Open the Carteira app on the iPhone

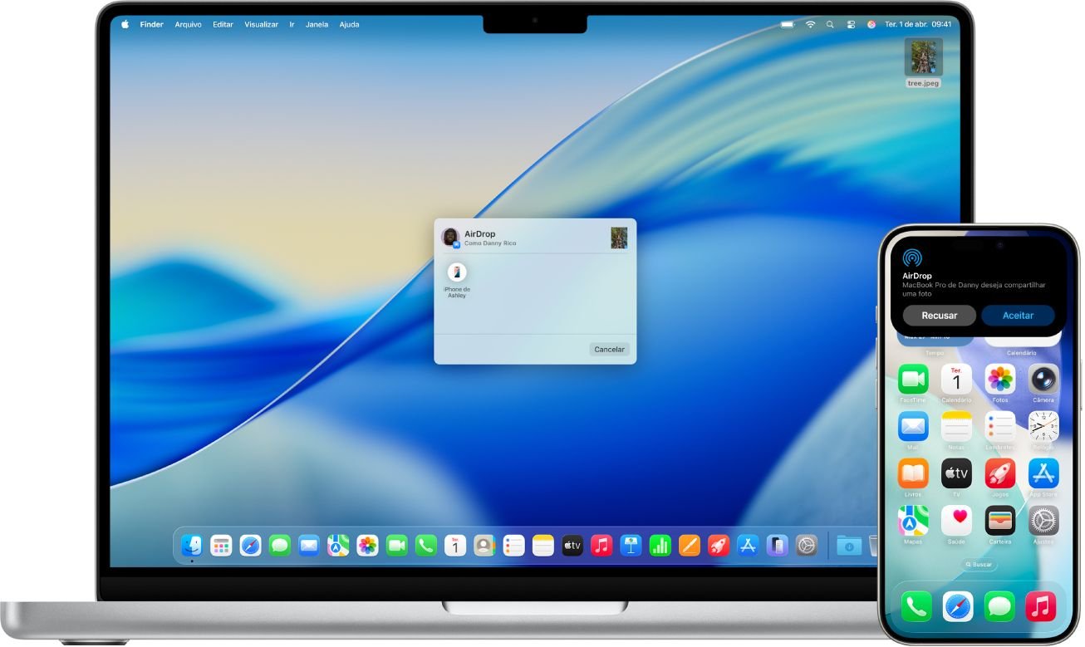(x=1000, y=521)
